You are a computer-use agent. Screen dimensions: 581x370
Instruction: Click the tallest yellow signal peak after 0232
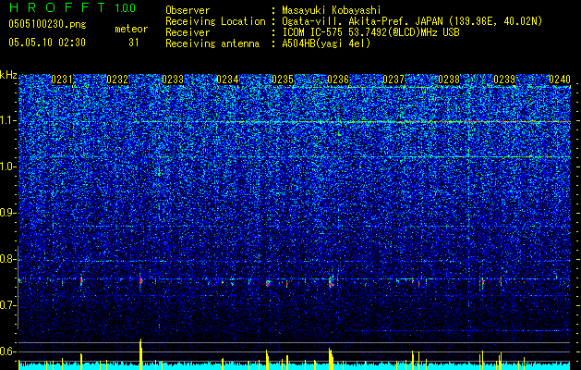pos(140,354)
